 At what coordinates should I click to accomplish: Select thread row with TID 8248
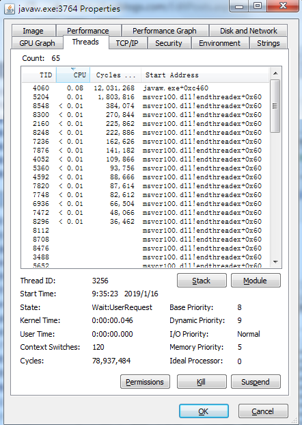click(146, 133)
